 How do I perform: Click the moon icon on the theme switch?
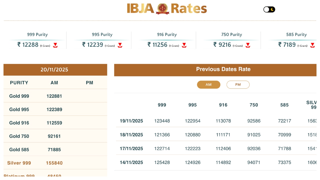272,9
